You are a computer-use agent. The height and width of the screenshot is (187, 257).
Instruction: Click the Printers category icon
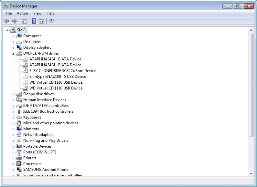pyautogui.click(x=19, y=158)
